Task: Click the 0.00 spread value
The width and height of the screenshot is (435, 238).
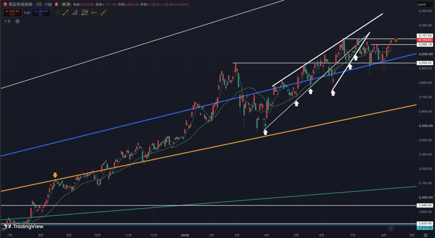Action: click(x=27, y=13)
